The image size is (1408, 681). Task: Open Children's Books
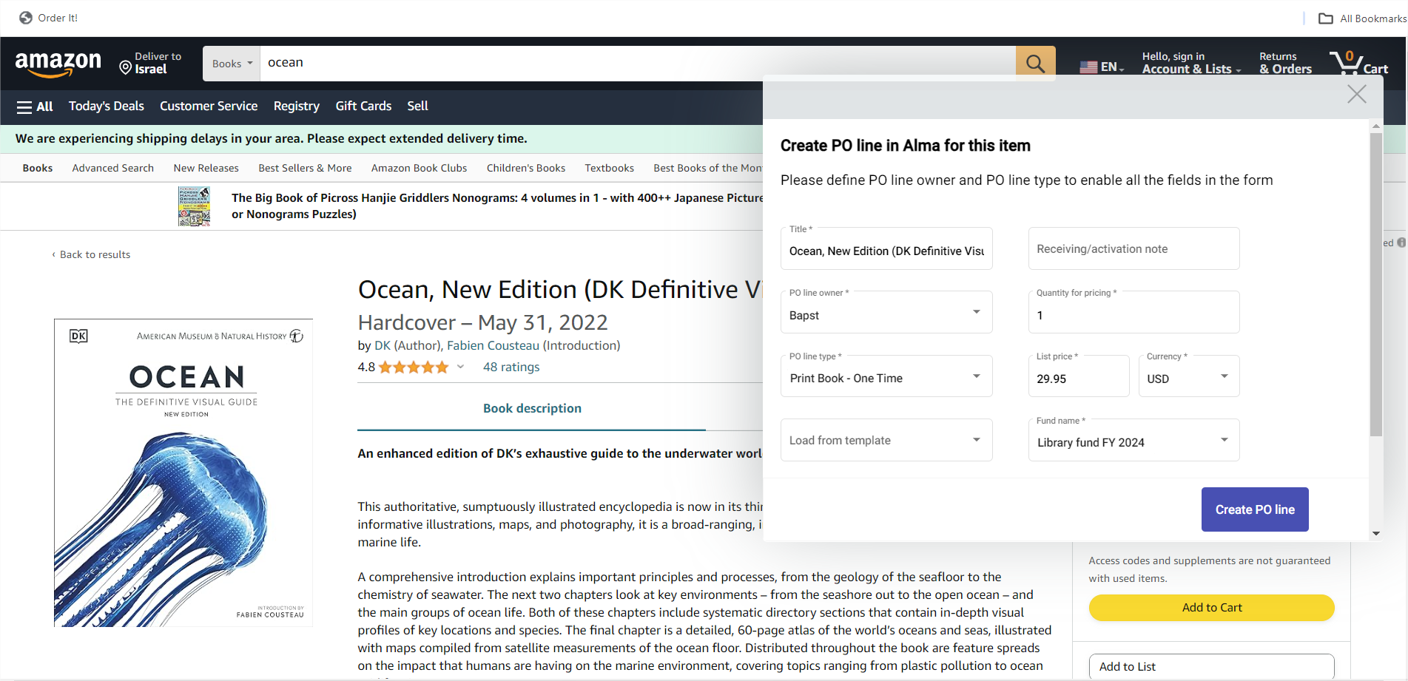coord(526,169)
